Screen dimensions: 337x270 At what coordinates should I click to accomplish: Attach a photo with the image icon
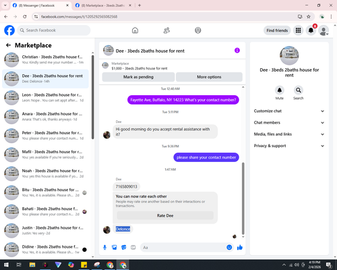coord(115,248)
